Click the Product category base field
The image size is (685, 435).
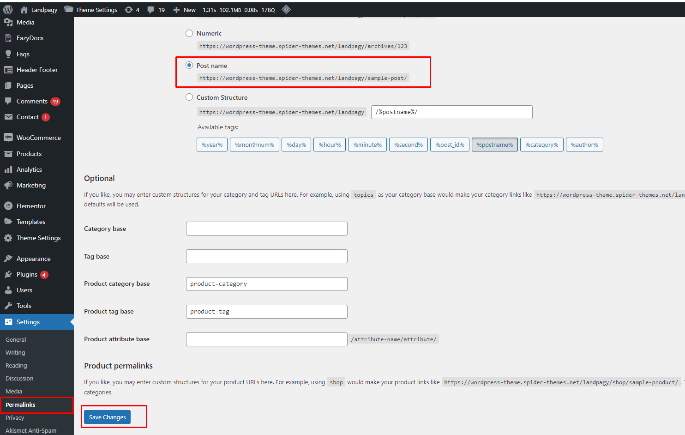[x=267, y=284]
